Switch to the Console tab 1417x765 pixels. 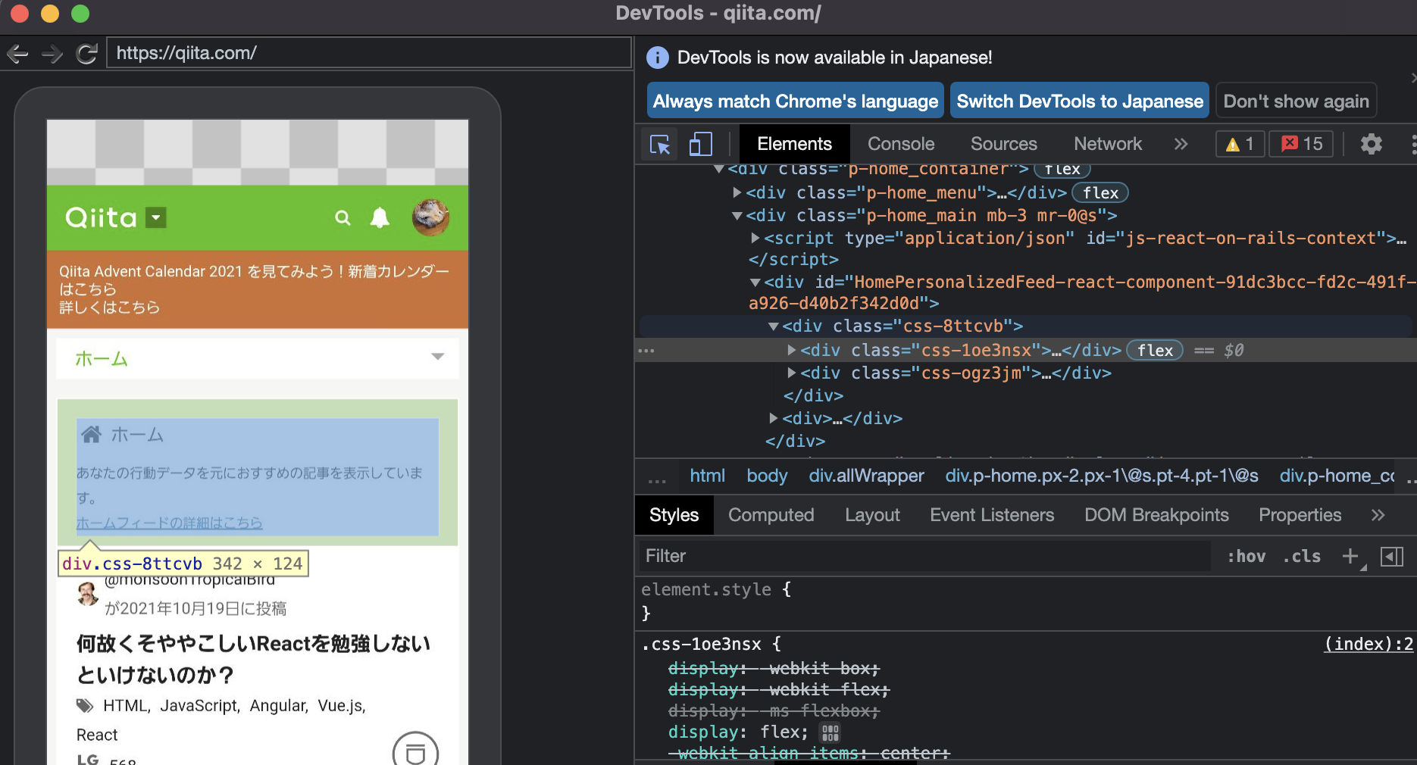click(901, 144)
